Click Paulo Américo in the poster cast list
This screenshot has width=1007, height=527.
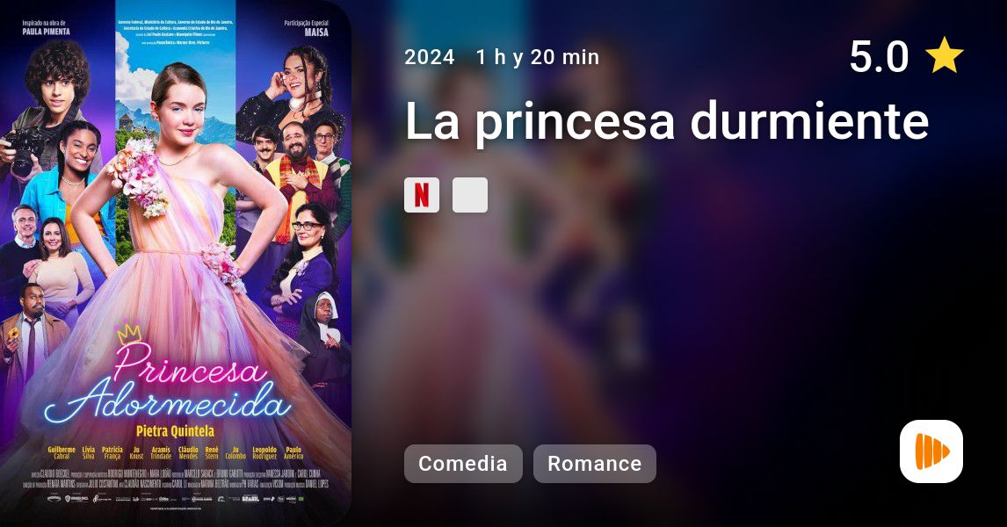(293, 452)
